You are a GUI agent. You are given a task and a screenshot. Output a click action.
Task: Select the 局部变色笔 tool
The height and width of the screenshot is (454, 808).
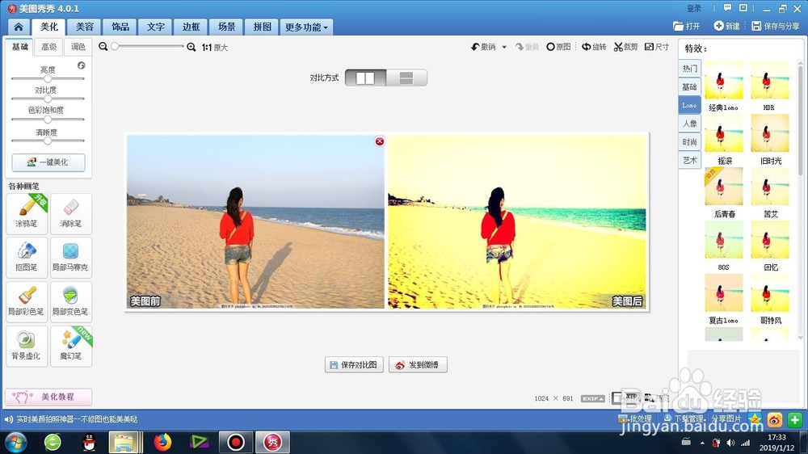click(x=71, y=301)
